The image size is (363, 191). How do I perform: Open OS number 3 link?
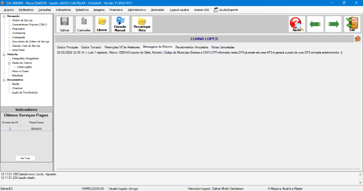10,129
